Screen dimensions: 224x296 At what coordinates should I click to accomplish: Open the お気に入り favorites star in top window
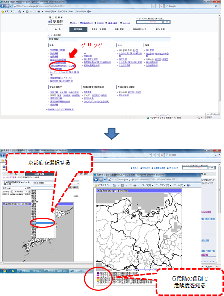coord(8,12)
